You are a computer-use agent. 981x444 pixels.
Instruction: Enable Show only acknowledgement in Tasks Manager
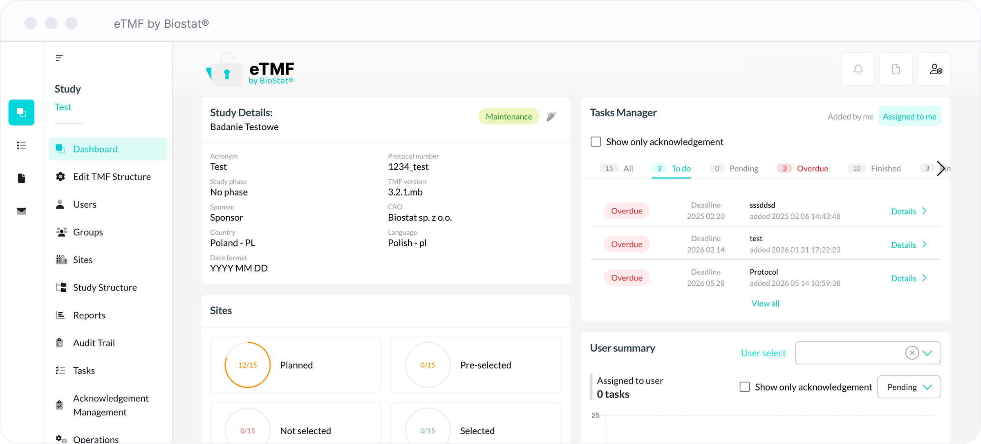[x=596, y=142]
